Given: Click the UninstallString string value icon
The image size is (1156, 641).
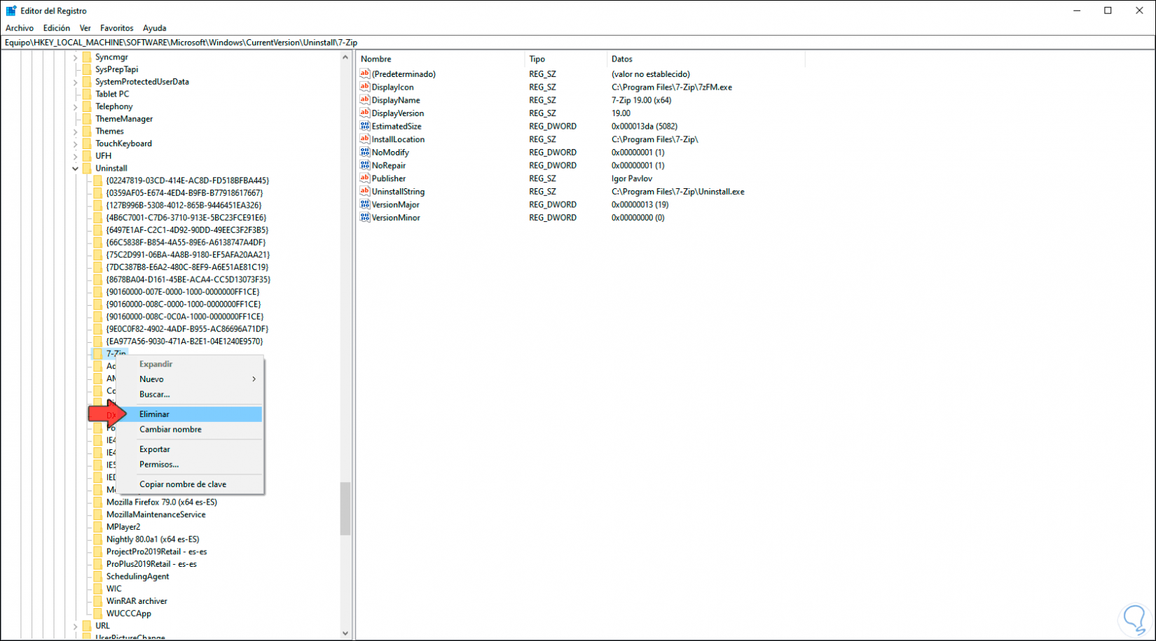Looking at the screenshot, I should click(x=364, y=191).
